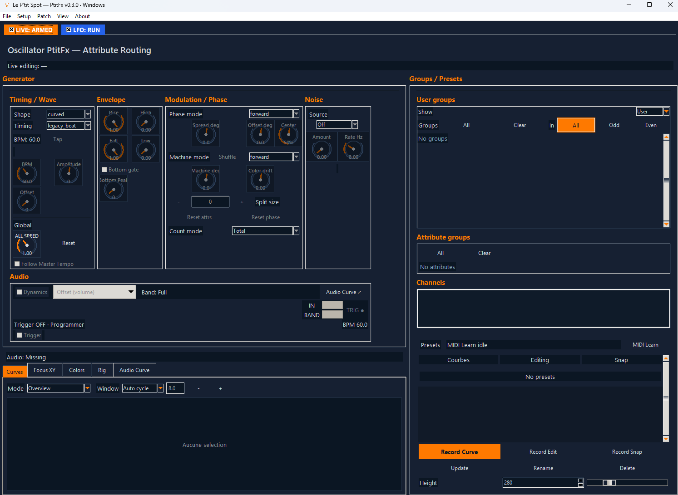Open the File menu
The width and height of the screenshot is (678, 495).
[7, 16]
